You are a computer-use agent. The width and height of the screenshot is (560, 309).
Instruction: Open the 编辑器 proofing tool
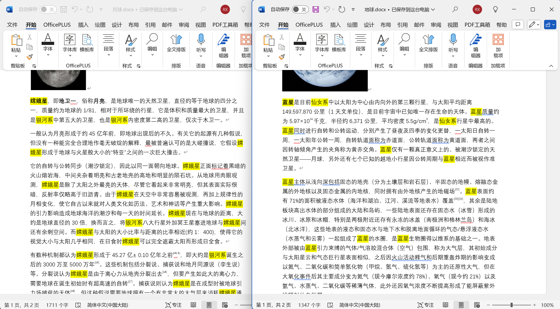pyautogui.click(x=476, y=44)
